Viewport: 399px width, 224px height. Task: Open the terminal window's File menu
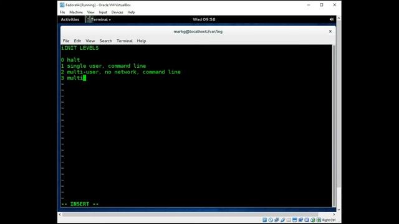pyautogui.click(x=66, y=41)
